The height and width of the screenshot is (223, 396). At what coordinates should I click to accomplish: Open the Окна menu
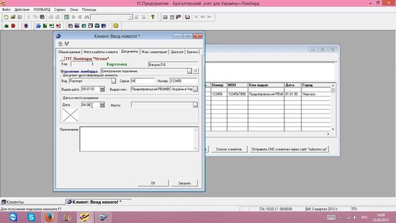click(74, 9)
